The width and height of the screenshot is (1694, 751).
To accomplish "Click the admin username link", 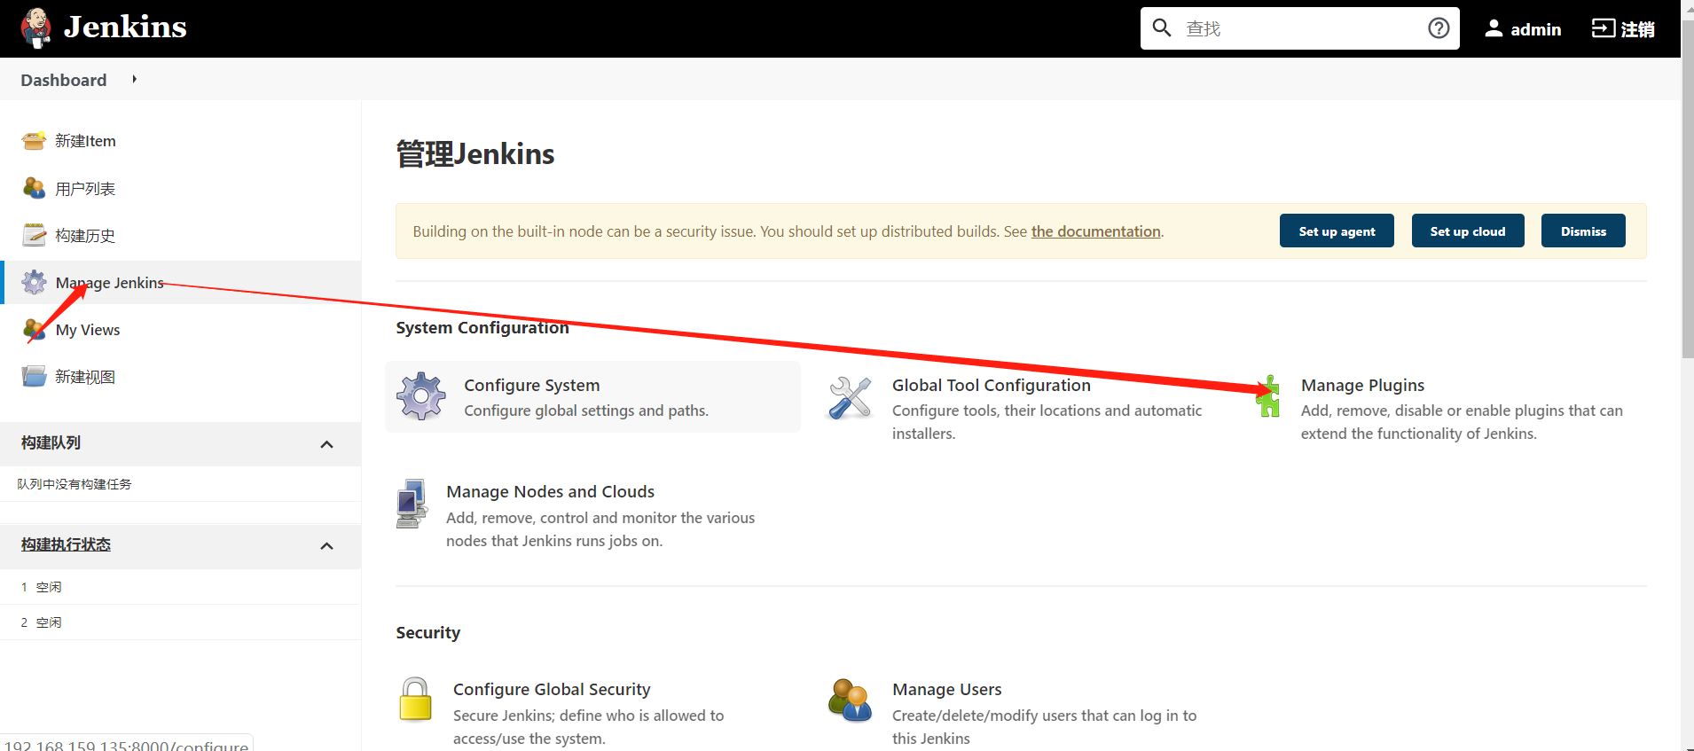I will [x=1535, y=29].
